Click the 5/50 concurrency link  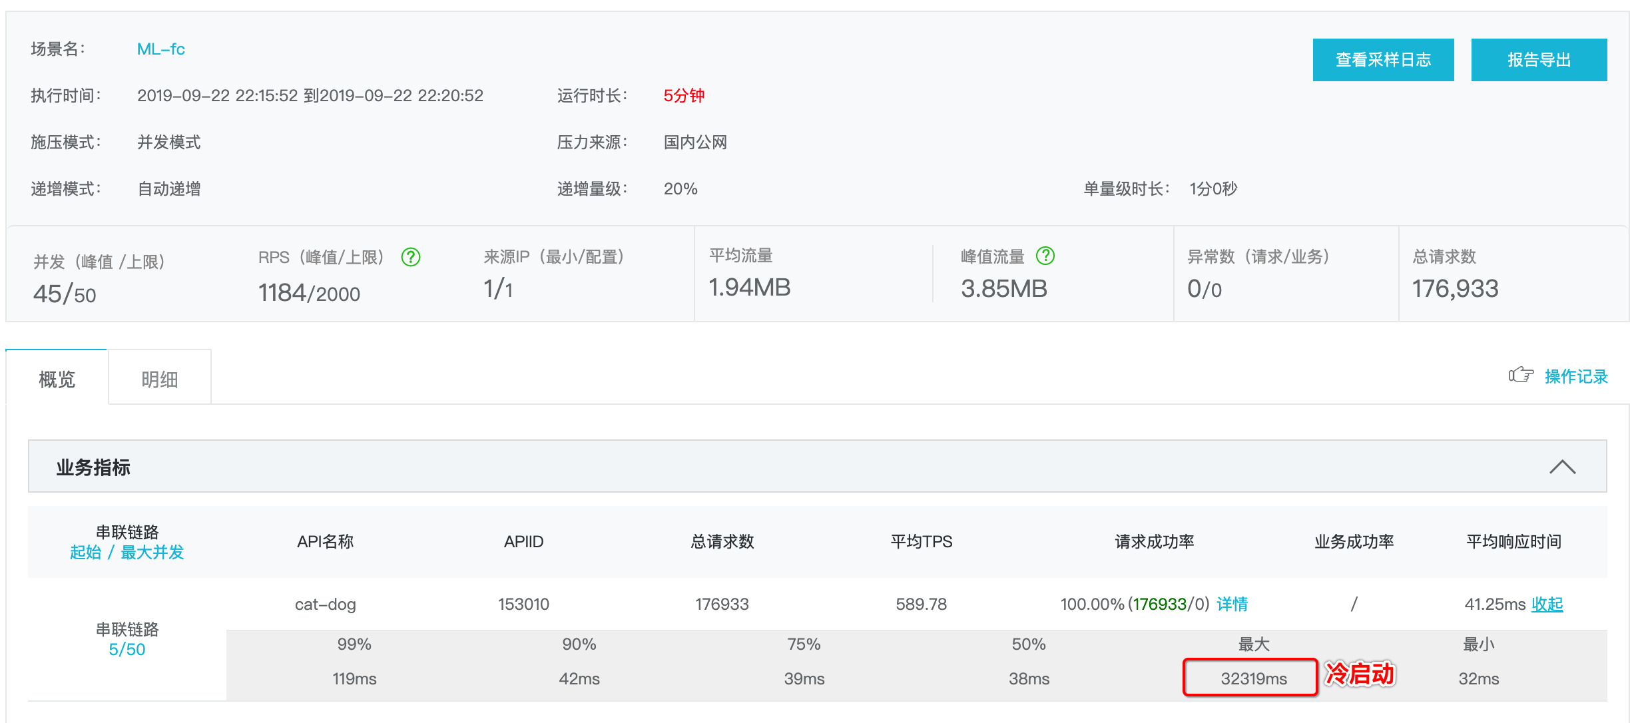[127, 649]
